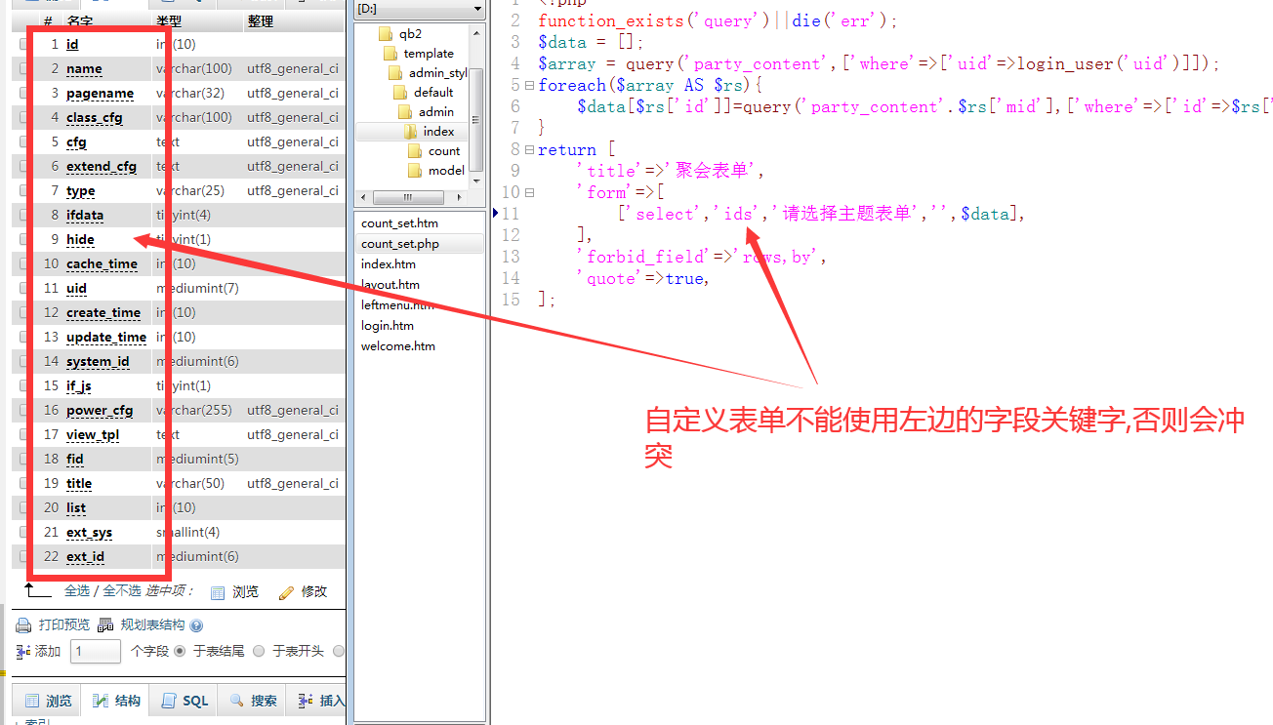The height and width of the screenshot is (725, 1273).
Task: Check the checkbox for the name field
Action: [23, 69]
